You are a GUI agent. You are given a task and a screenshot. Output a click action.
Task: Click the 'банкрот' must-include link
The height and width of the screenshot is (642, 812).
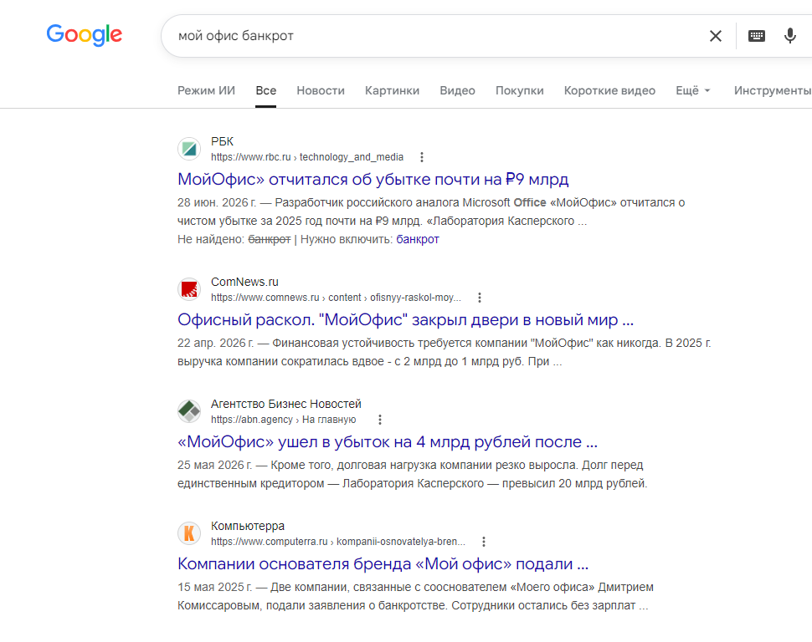tap(418, 240)
